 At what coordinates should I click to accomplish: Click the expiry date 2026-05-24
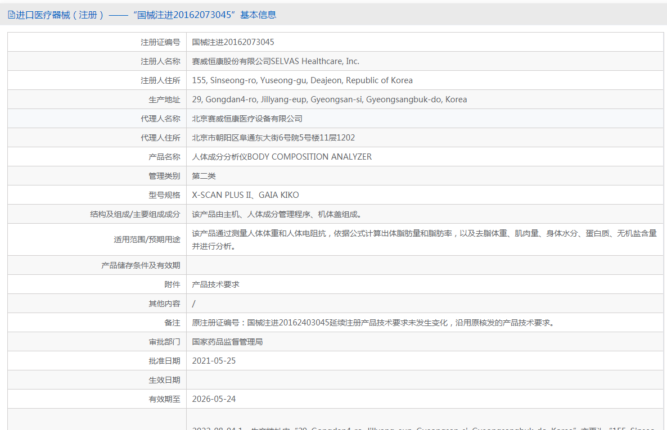pyautogui.click(x=214, y=399)
